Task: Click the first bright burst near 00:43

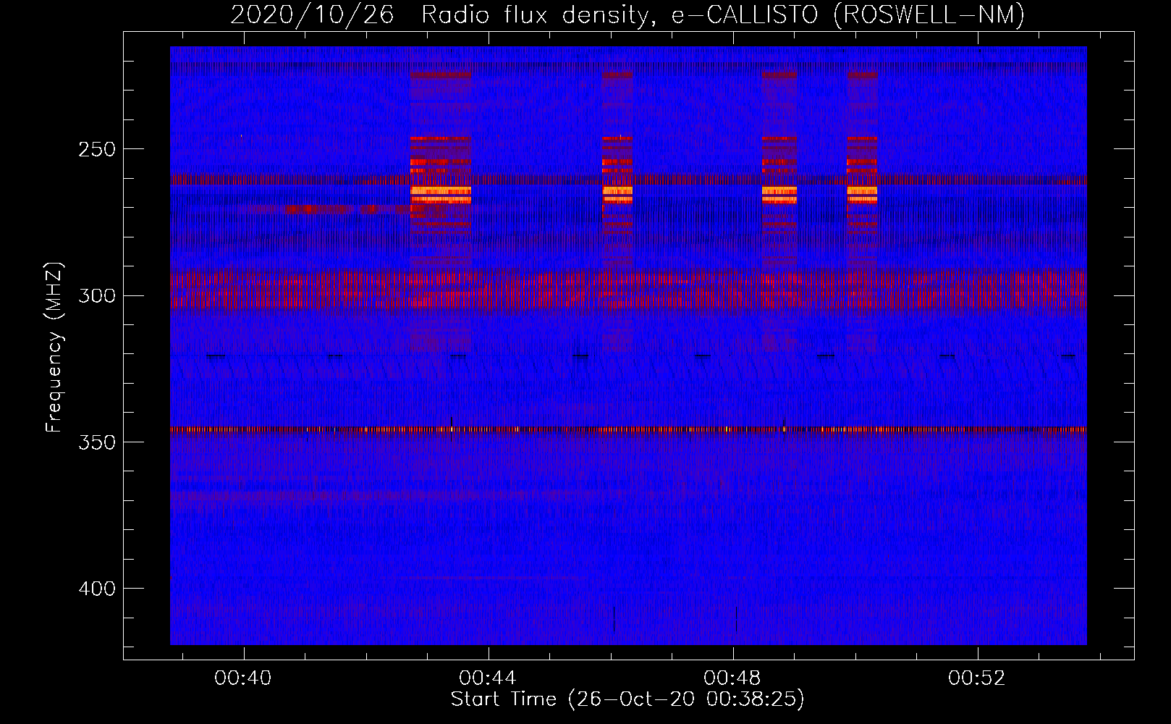Action: coord(441,193)
